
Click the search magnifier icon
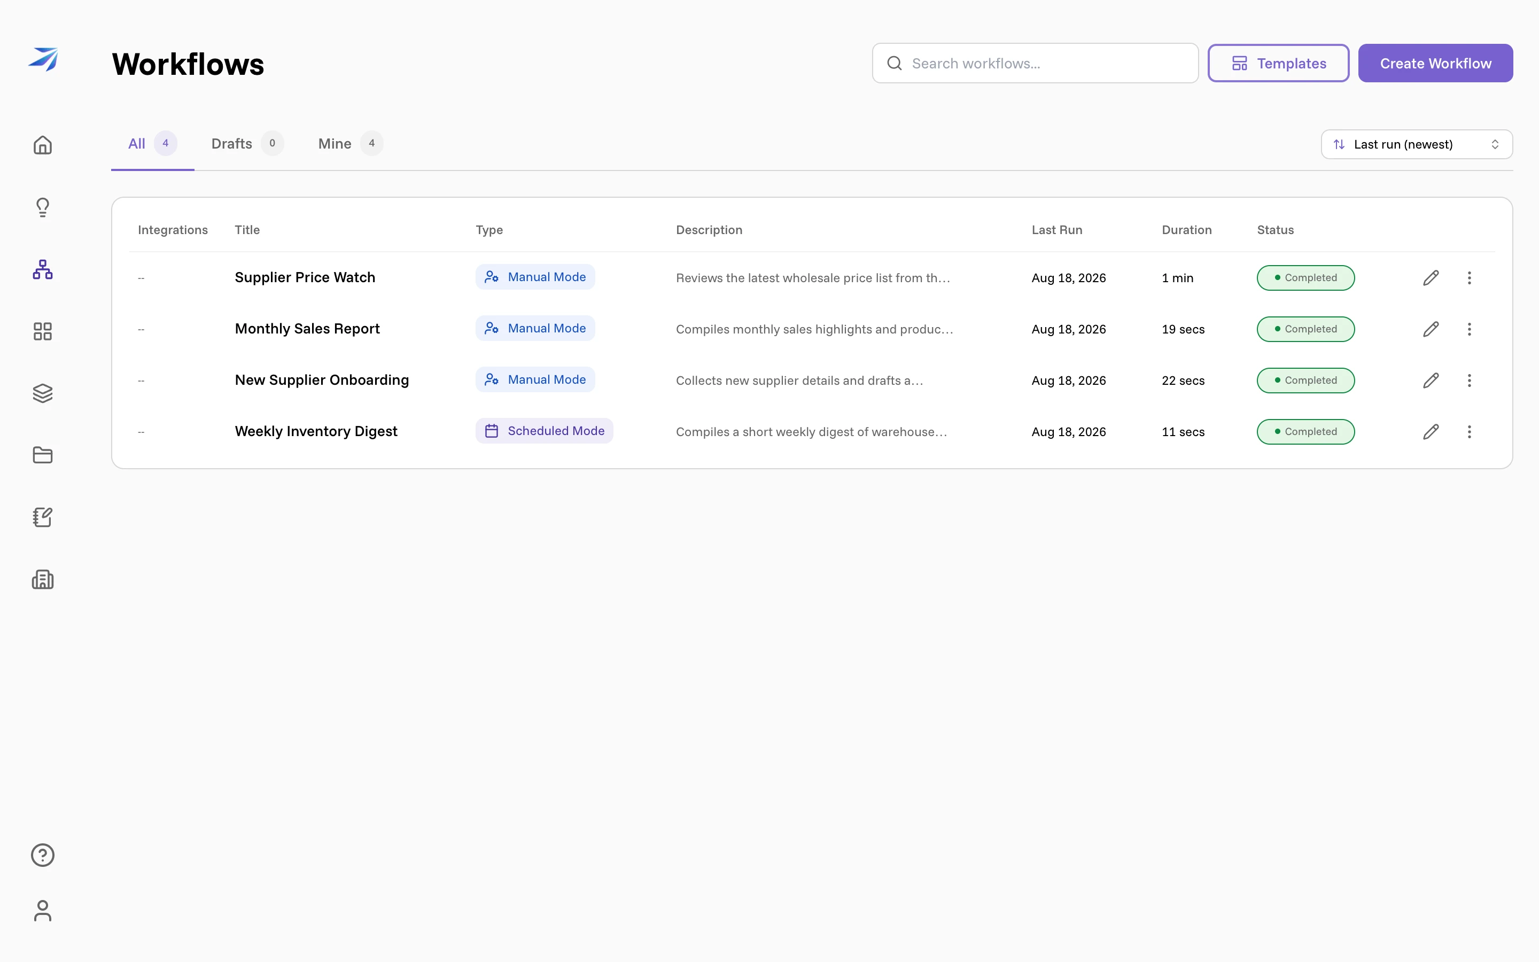tap(894, 63)
